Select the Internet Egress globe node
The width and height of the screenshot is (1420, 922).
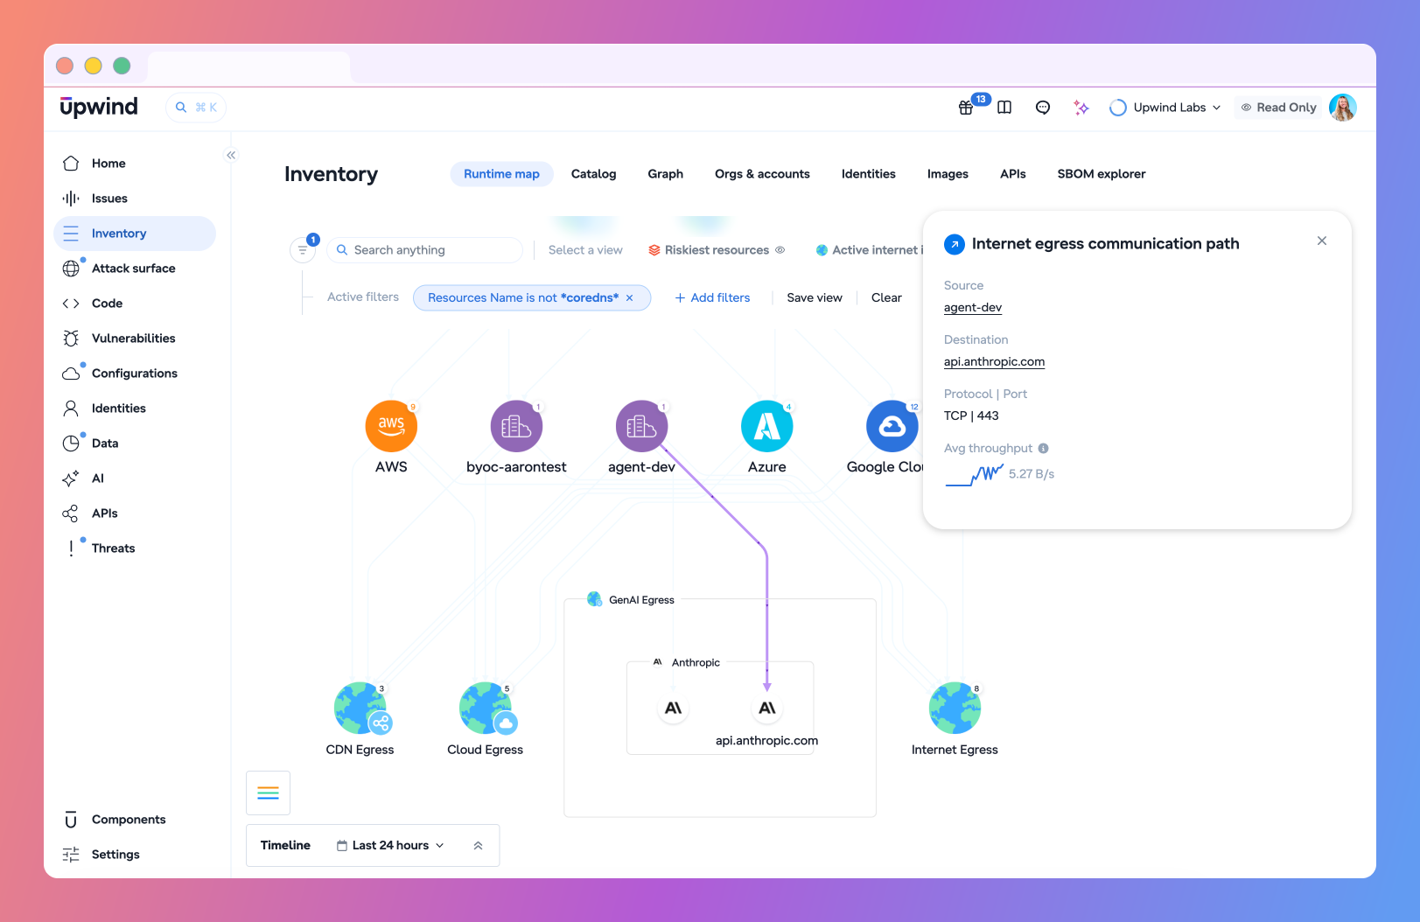coord(955,708)
